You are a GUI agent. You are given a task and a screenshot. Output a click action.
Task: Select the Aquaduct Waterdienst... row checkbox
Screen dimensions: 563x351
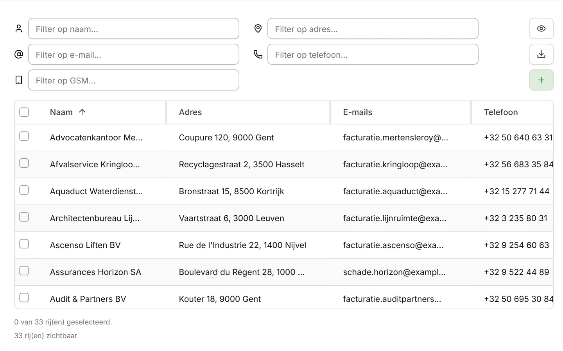tap(24, 190)
